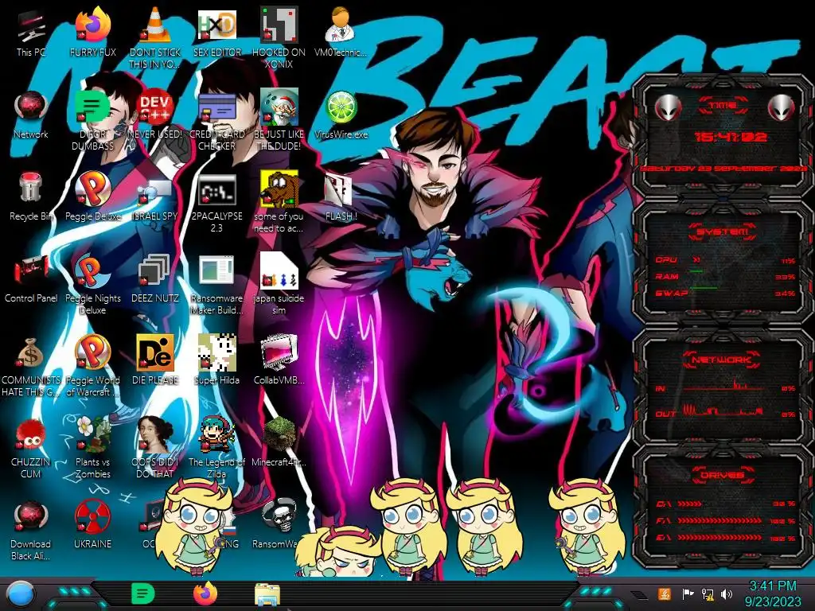Open the This PC desktop icon
This screenshot has height=611, width=815.
[31, 26]
